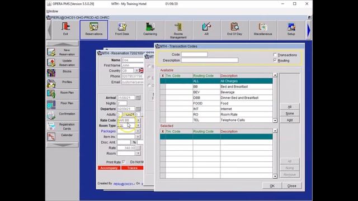Open Blocks in the sidebar
The height and width of the screenshot is (201, 358).
[62, 73]
